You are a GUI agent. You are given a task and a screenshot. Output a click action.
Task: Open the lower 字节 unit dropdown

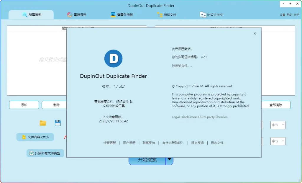pos(278,141)
